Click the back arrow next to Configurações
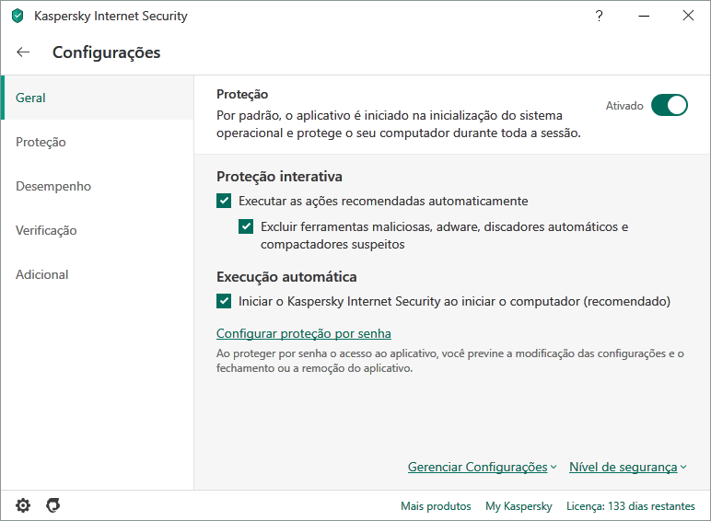 pyautogui.click(x=23, y=52)
